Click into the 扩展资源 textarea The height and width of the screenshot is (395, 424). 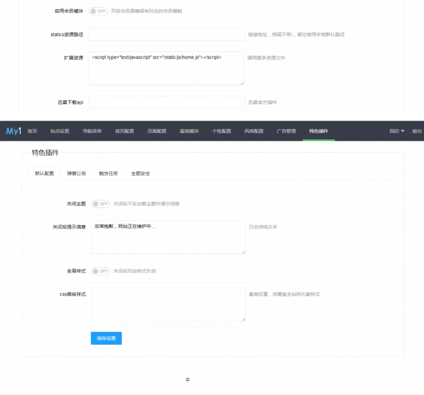click(x=166, y=68)
